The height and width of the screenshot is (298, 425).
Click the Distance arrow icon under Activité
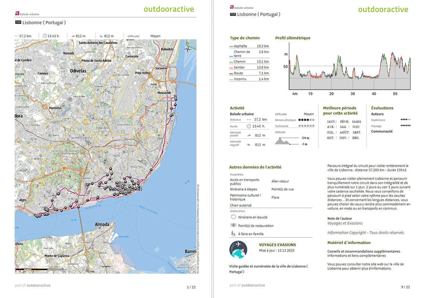(x=249, y=120)
